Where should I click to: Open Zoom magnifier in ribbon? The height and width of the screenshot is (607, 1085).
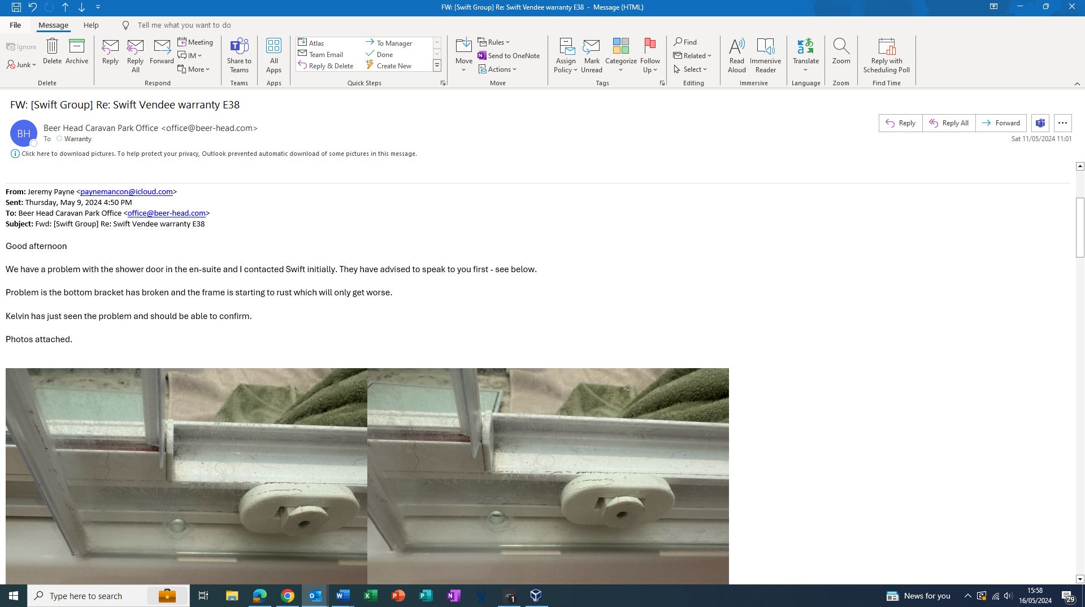click(840, 51)
